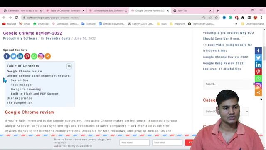266x150 pixels.
Task: Click the address bar URL
Action: pos(53,17)
